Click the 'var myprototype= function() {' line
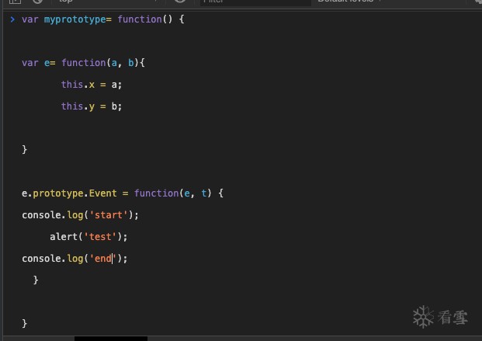This screenshot has height=341, width=482. [x=103, y=19]
